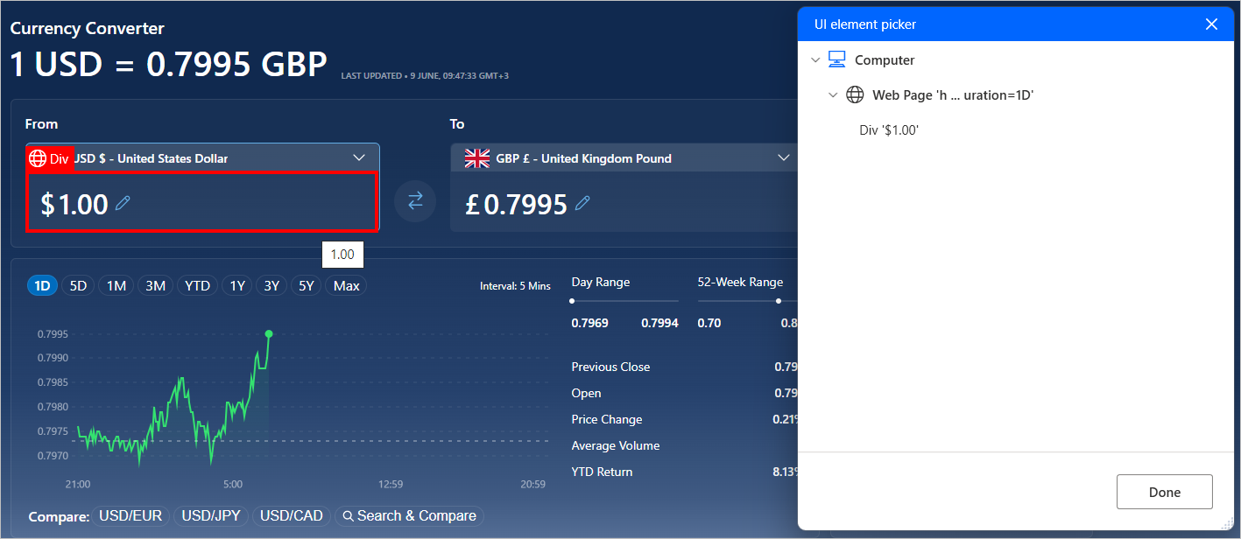Click the 'Currency Converter' heading
Screen dimensions: 1241x539
pyautogui.click(x=87, y=28)
